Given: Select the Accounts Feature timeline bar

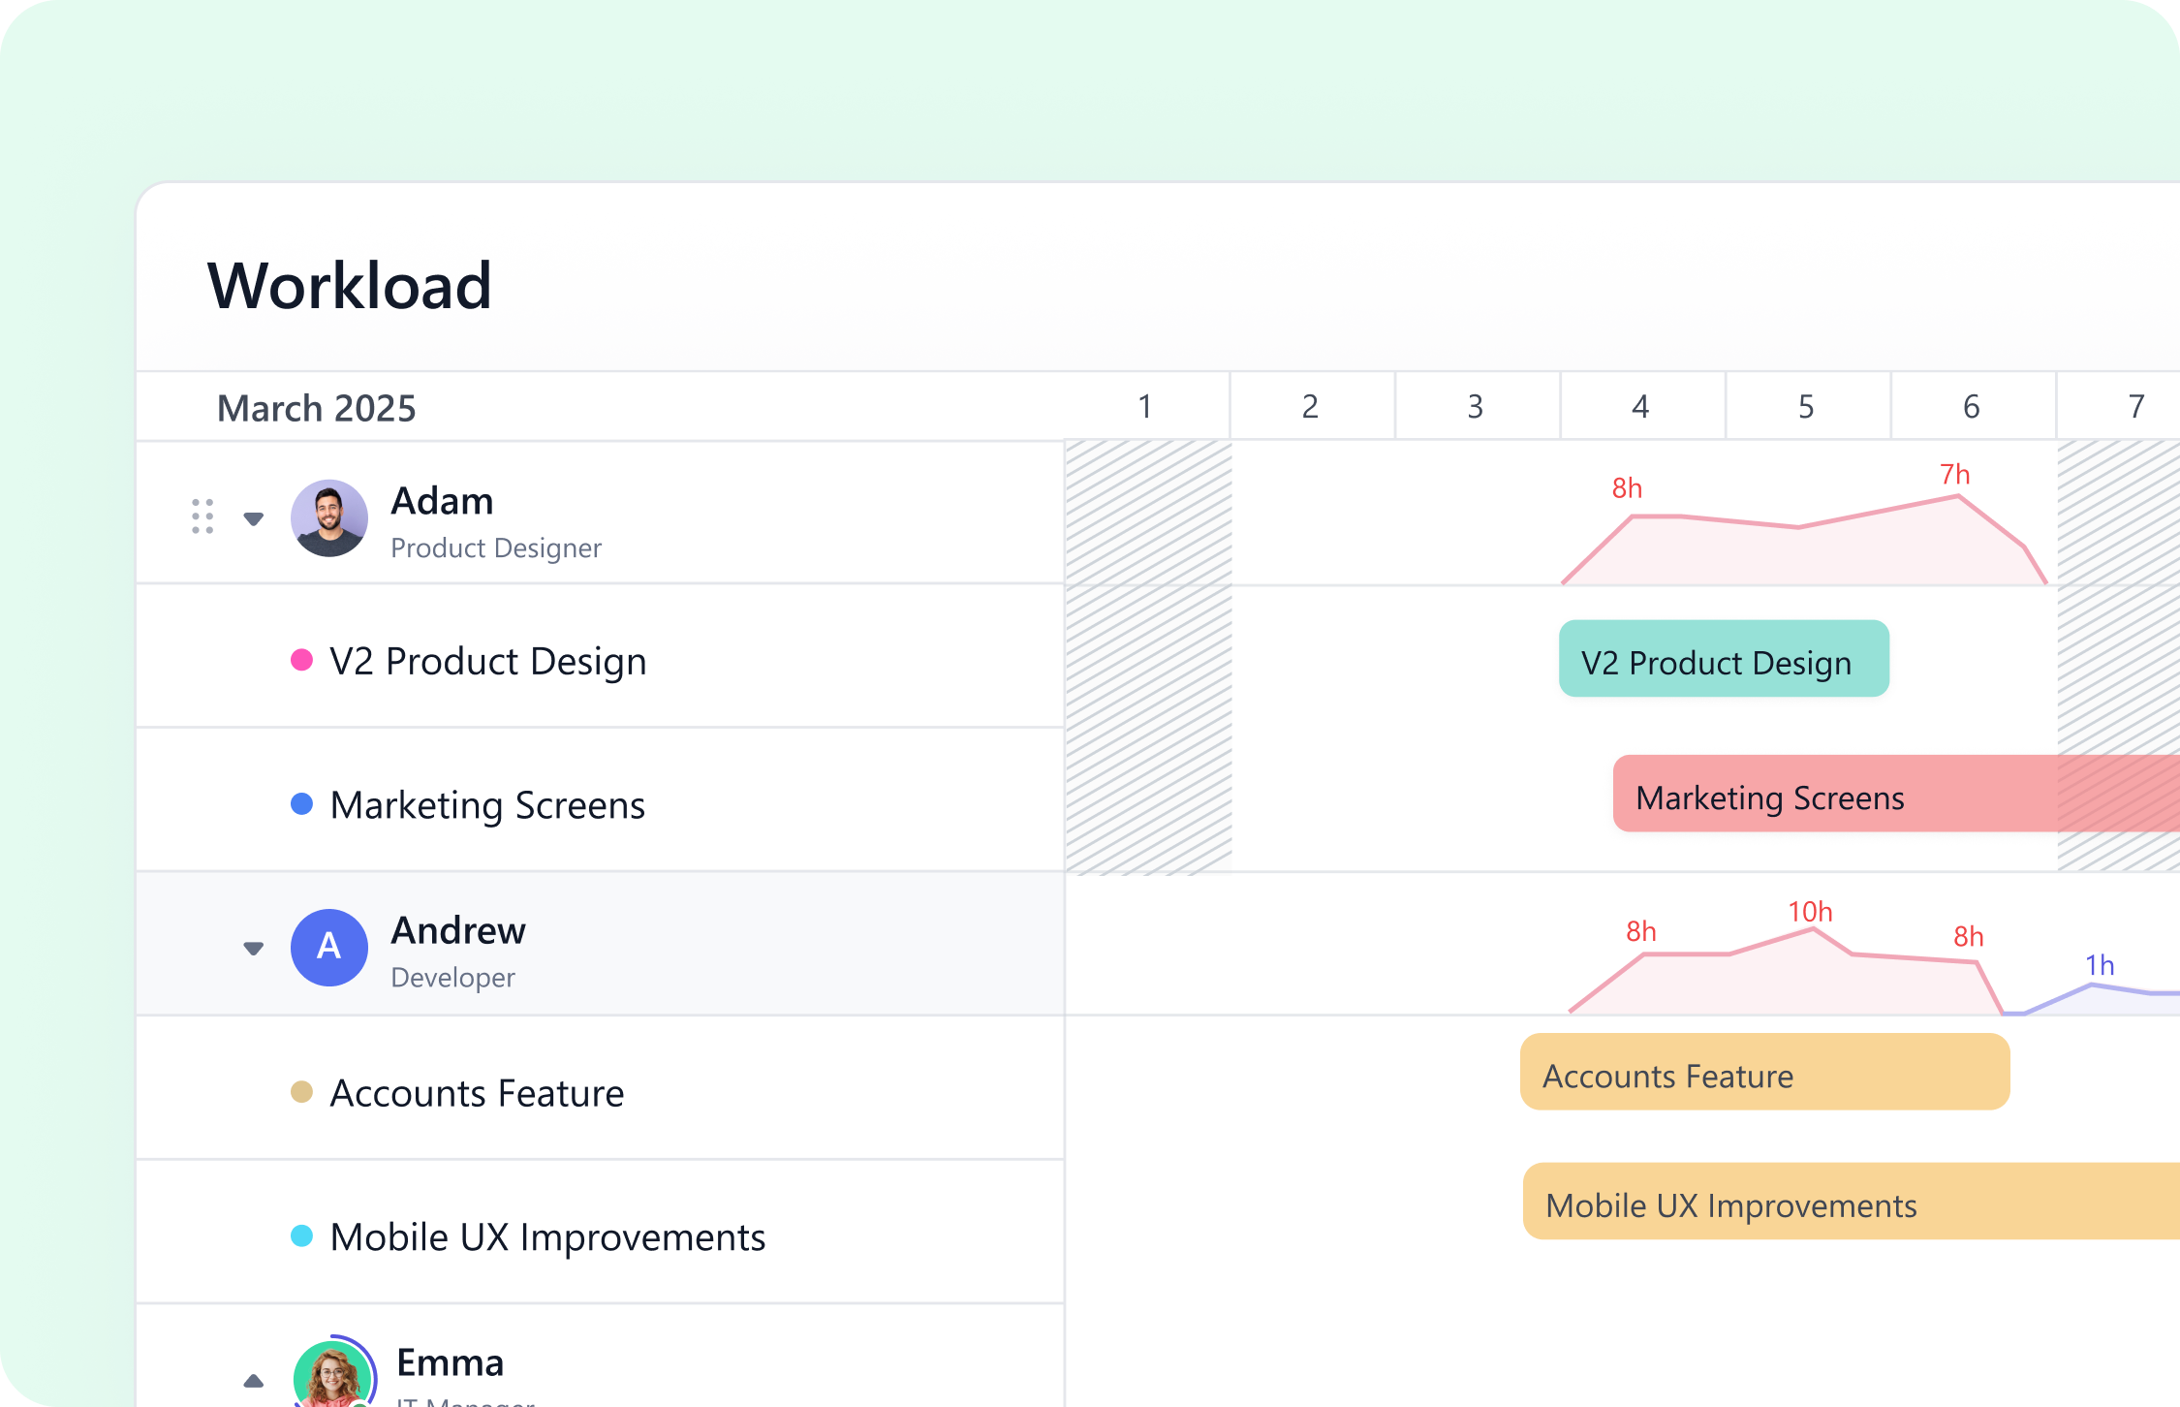Looking at the screenshot, I should point(1763,1073).
